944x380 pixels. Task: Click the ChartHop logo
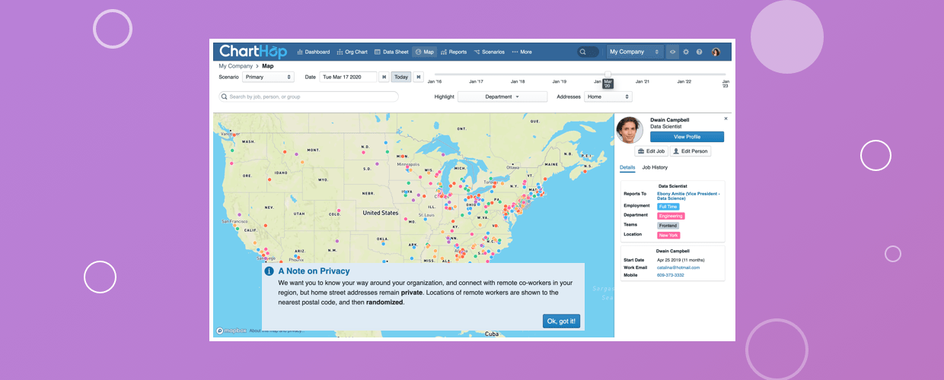click(253, 52)
